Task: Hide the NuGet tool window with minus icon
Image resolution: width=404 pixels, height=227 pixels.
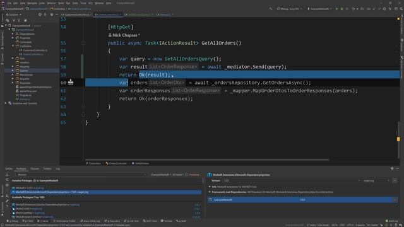Action: tap(397, 168)
